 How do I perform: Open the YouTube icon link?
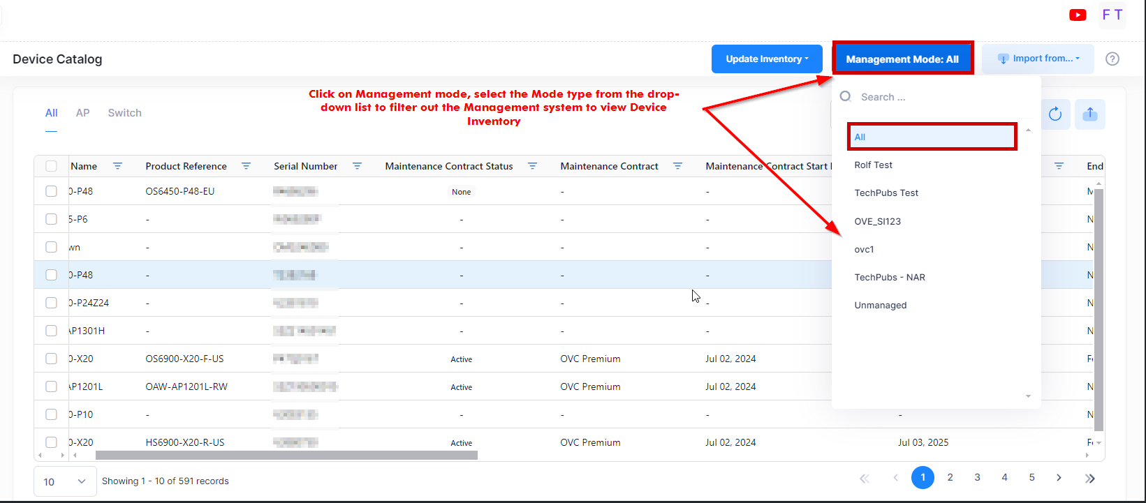[x=1078, y=15]
